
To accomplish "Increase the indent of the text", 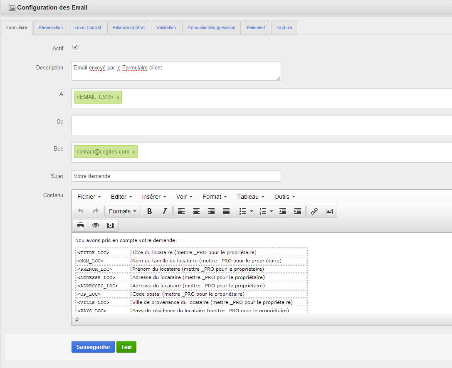I will tap(298, 211).
